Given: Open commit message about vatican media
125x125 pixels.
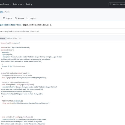Looking at the screenshot, I should 21,31.
